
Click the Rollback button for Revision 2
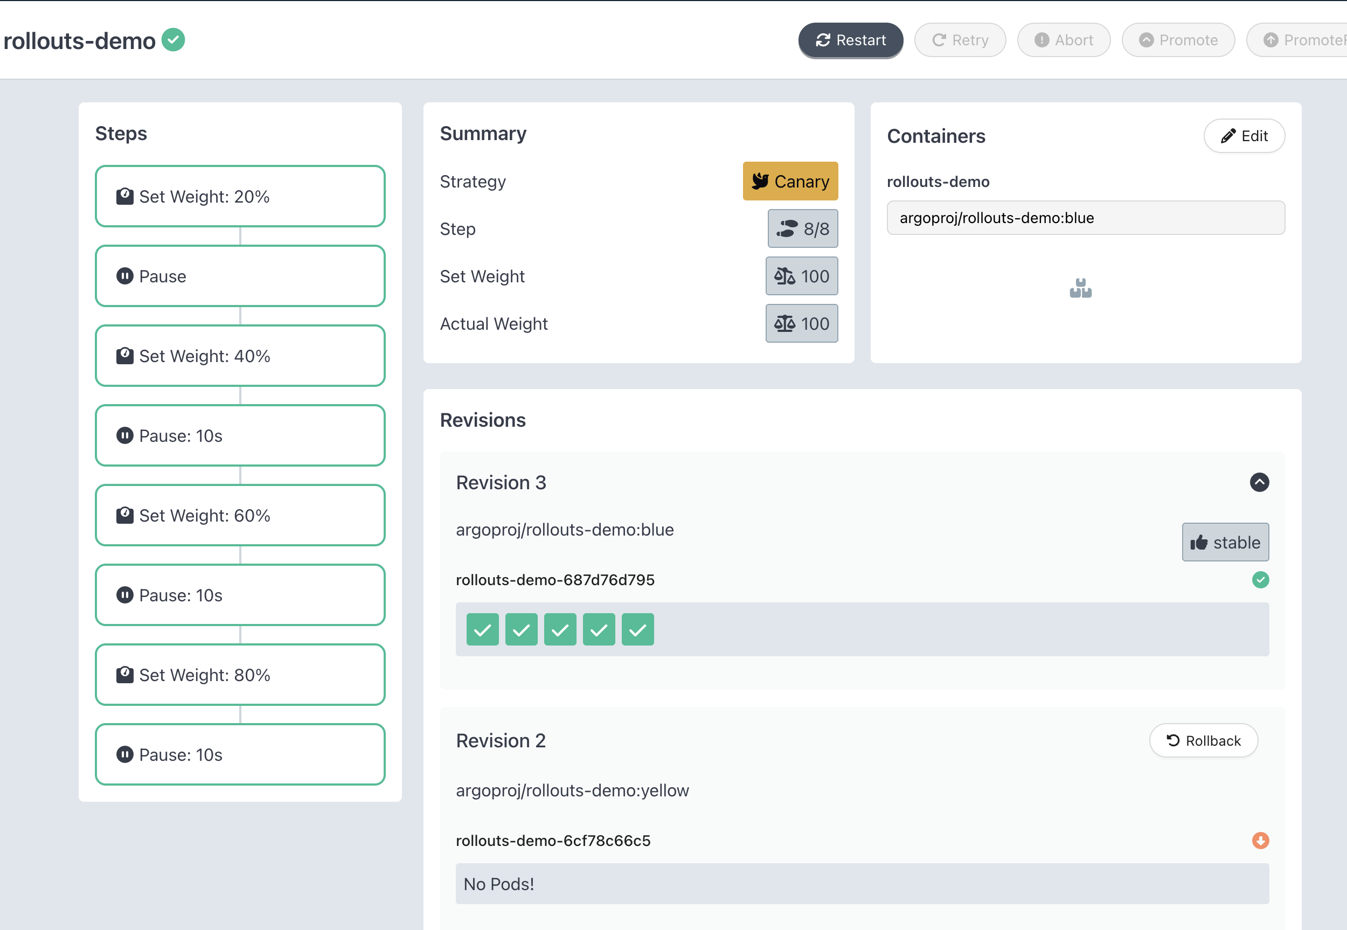[x=1203, y=741]
